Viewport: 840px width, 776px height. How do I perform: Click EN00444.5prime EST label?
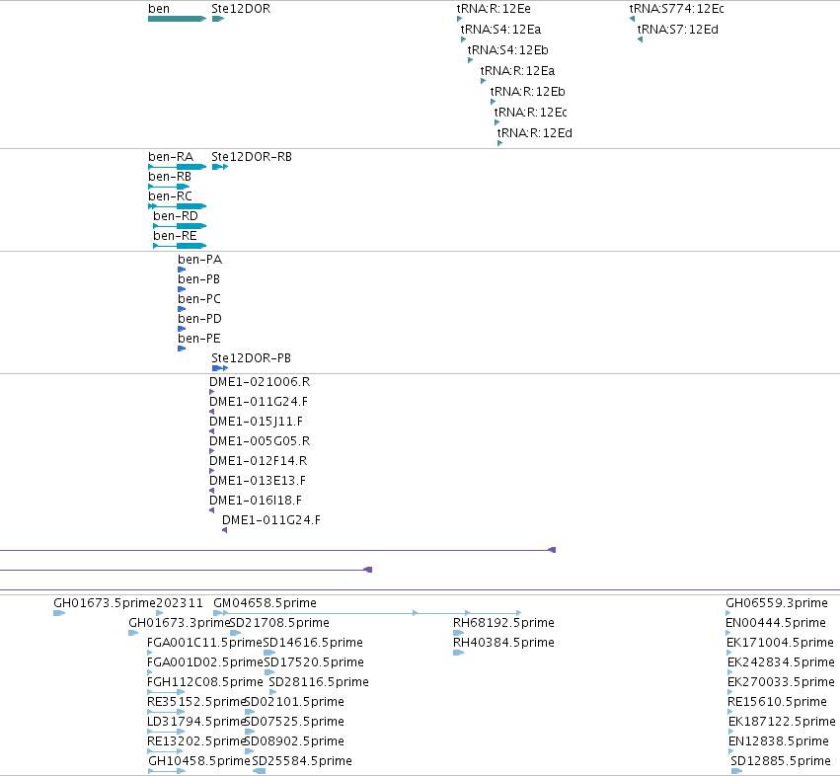pyautogui.click(x=776, y=623)
